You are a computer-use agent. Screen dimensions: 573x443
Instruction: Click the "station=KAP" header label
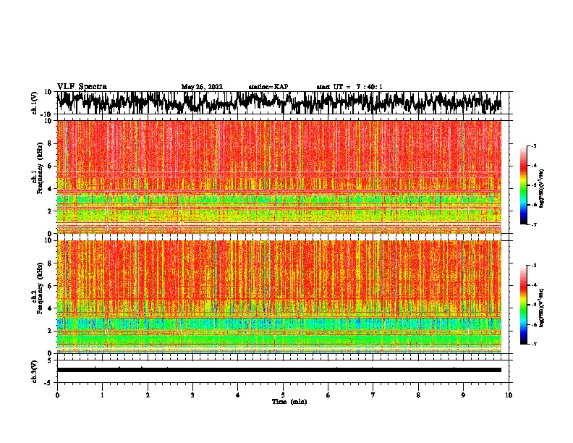point(268,87)
